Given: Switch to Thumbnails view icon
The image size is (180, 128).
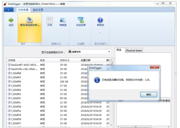Looking at the screenshot, I should [x=63, y=20].
